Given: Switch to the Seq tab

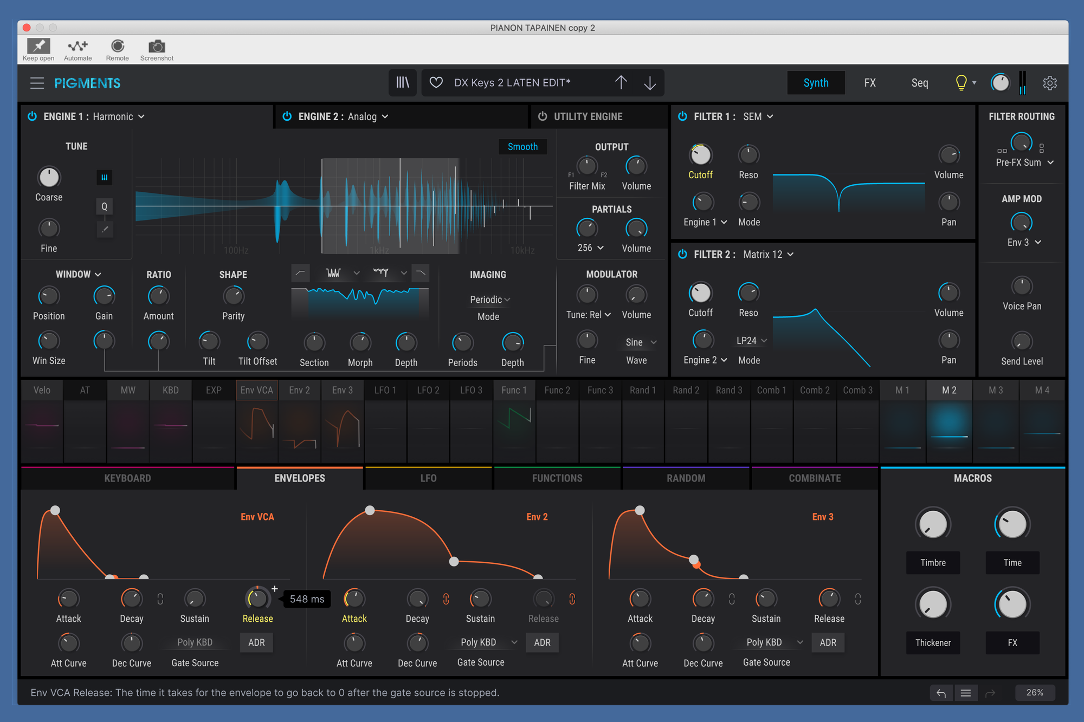Looking at the screenshot, I should [x=920, y=82].
